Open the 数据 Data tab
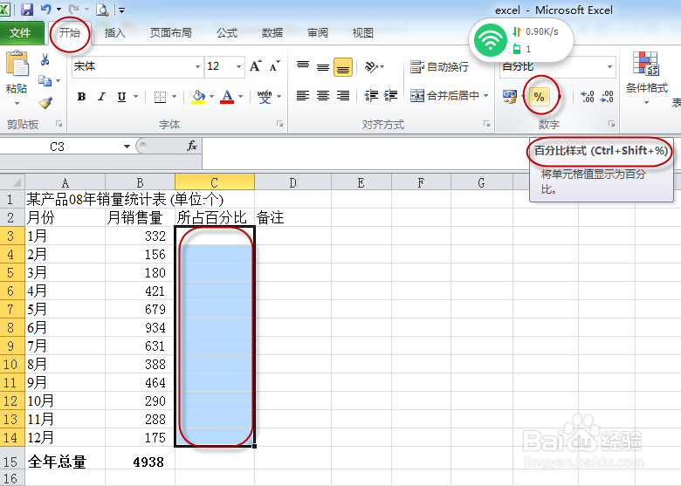681x486 pixels. (x=272, y=32)
